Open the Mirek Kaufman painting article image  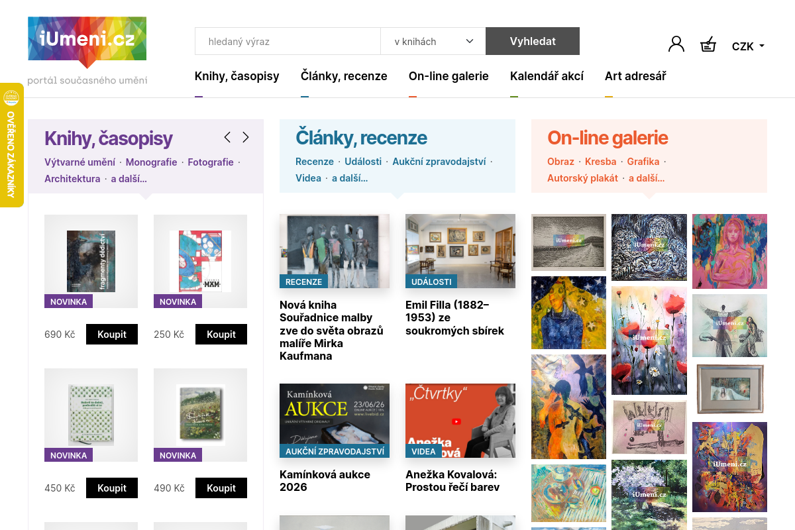point(335,250)
